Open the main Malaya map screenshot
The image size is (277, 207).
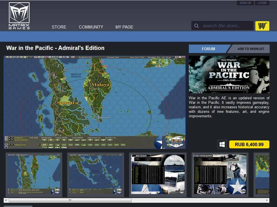click(95, 102)
